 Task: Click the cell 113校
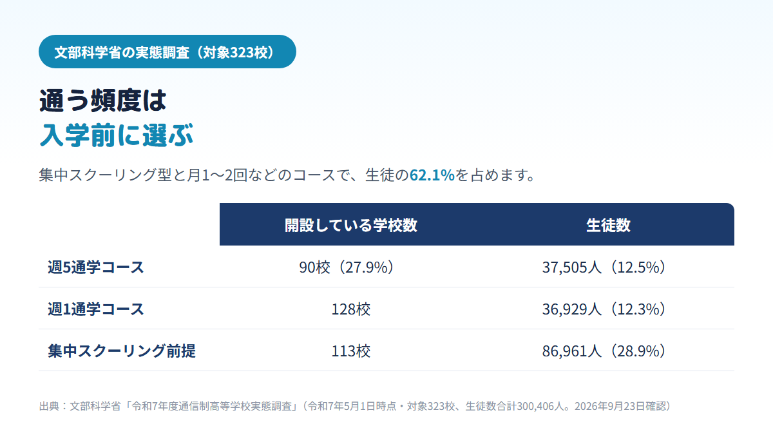[351, 351]
